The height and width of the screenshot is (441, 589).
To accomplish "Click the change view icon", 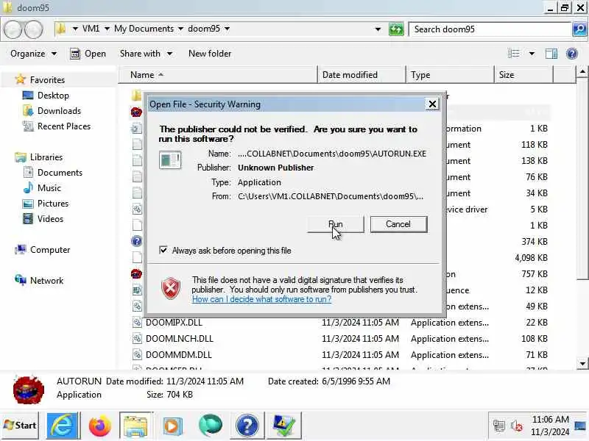I will tap(513, 54).
